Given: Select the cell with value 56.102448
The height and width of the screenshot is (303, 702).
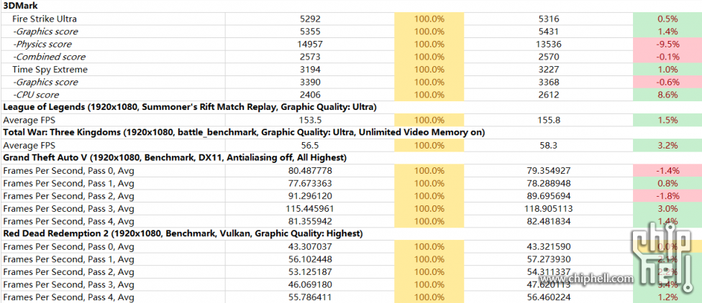Looking at the screenshot, I should (x=310, y=259).
